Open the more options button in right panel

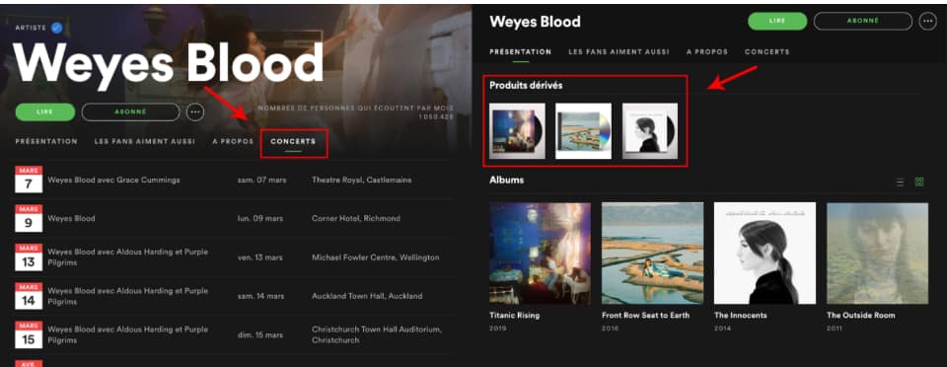coord(927,21)
